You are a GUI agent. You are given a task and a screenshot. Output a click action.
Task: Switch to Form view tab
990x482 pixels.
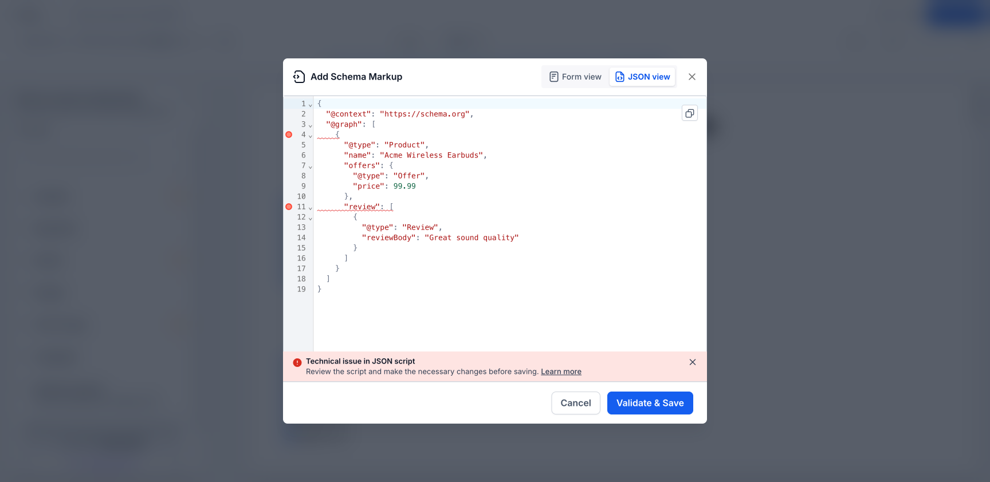pyautogui.click(x=575, y=77)
